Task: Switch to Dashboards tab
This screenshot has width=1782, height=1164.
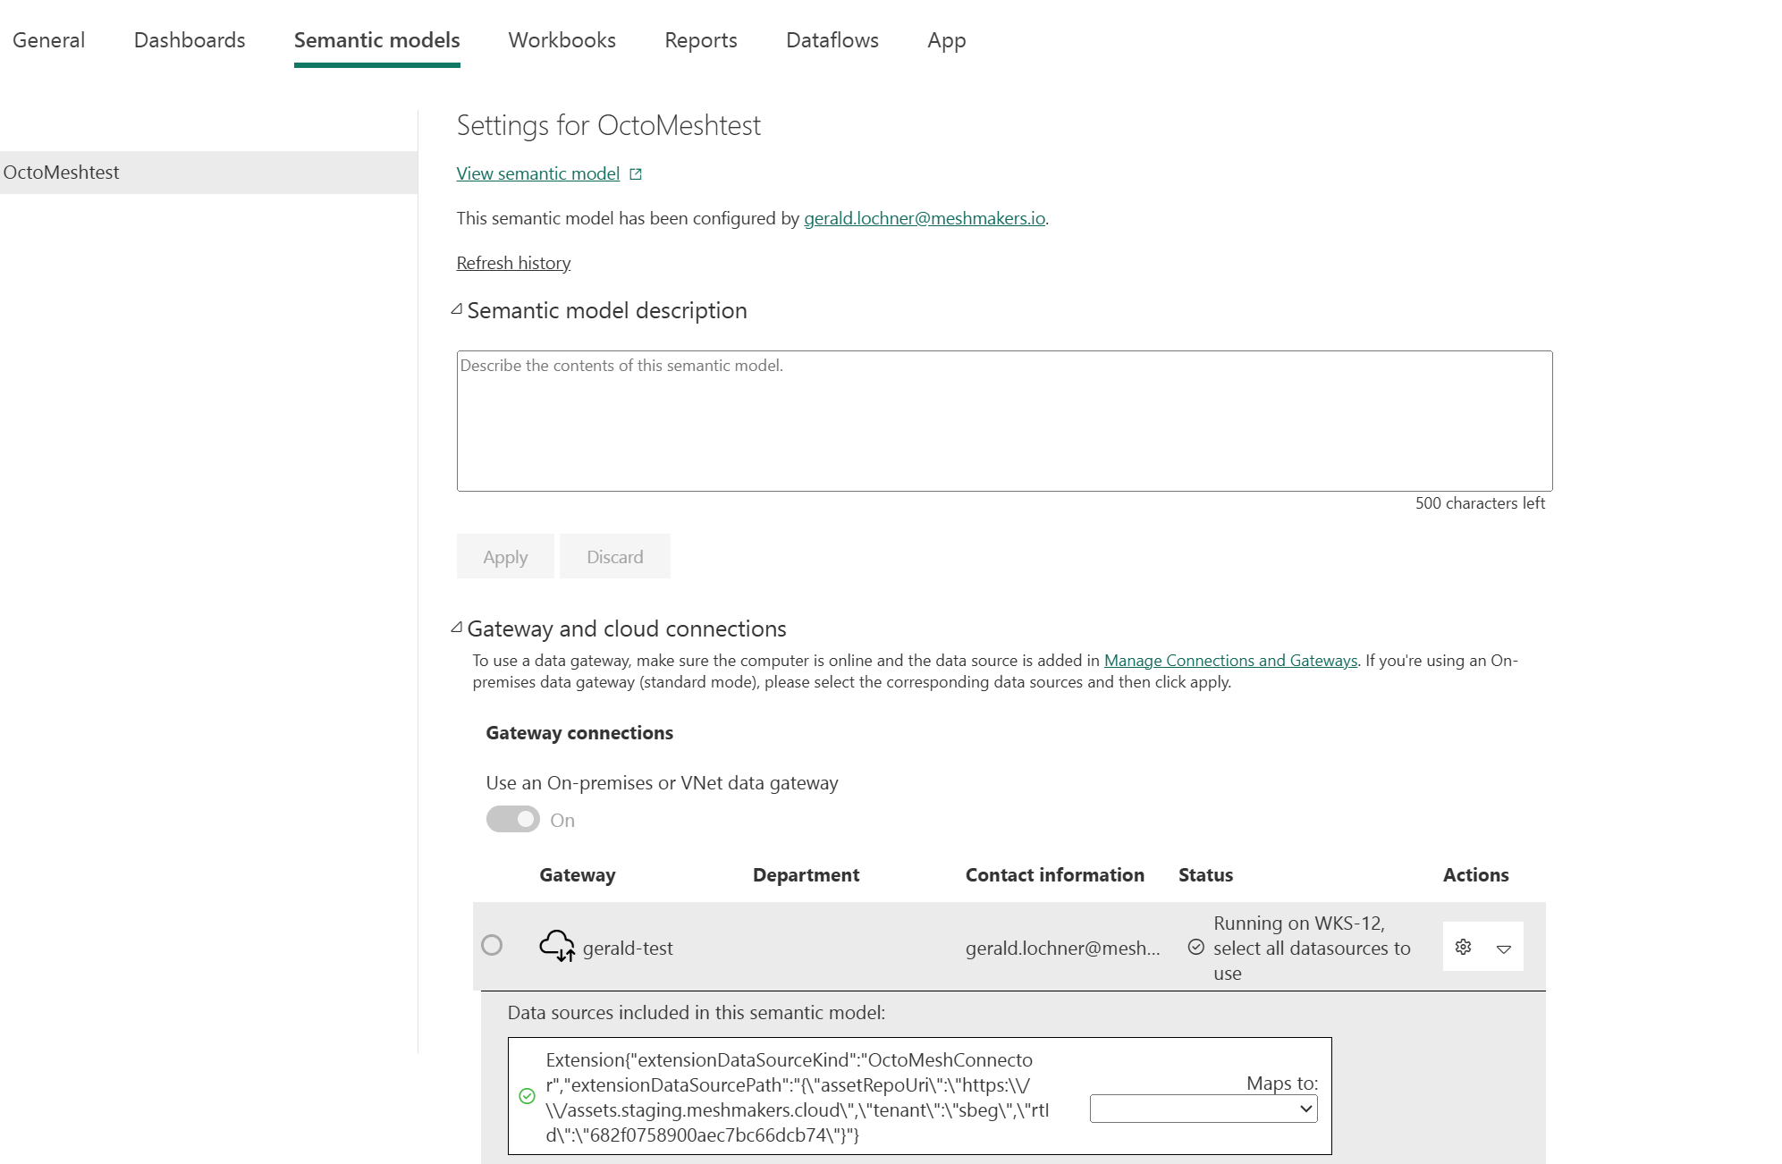Action: tap(190, 40)
